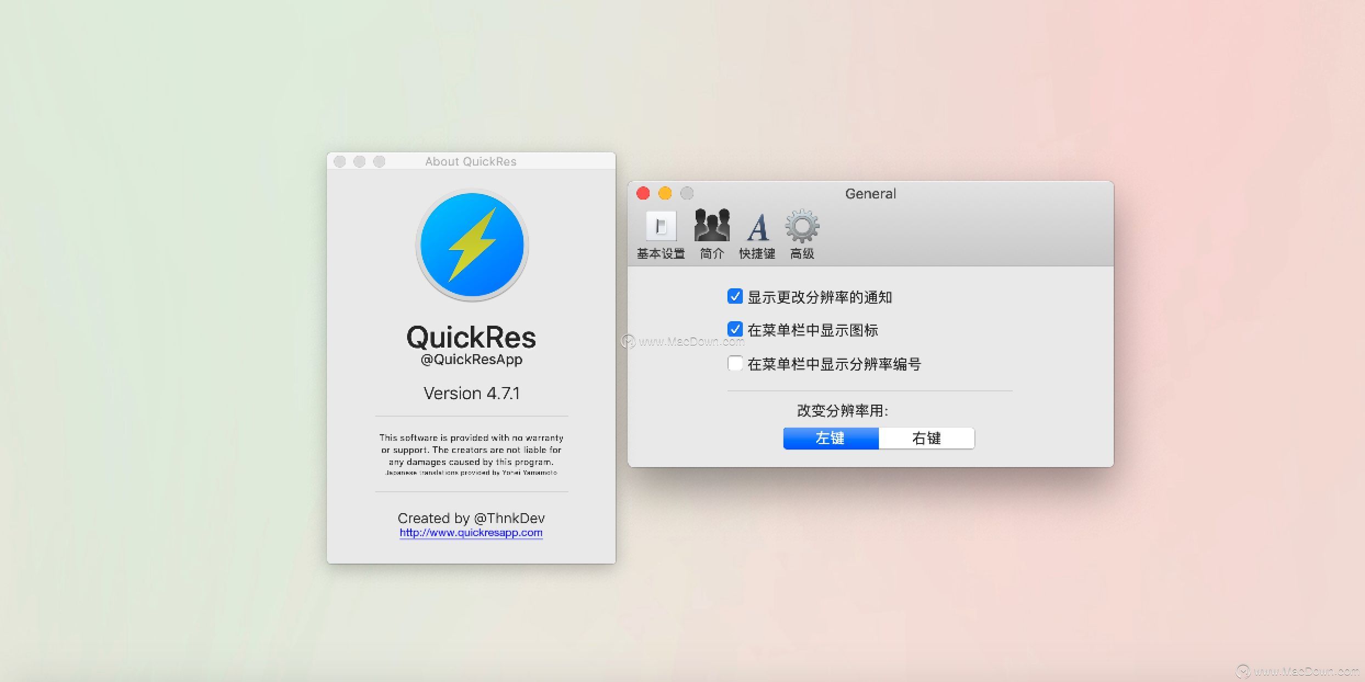This screenshot has width=1365, height=682.
Task: Click zoom button in About QuickRes window
Action: tap(379, 161)
